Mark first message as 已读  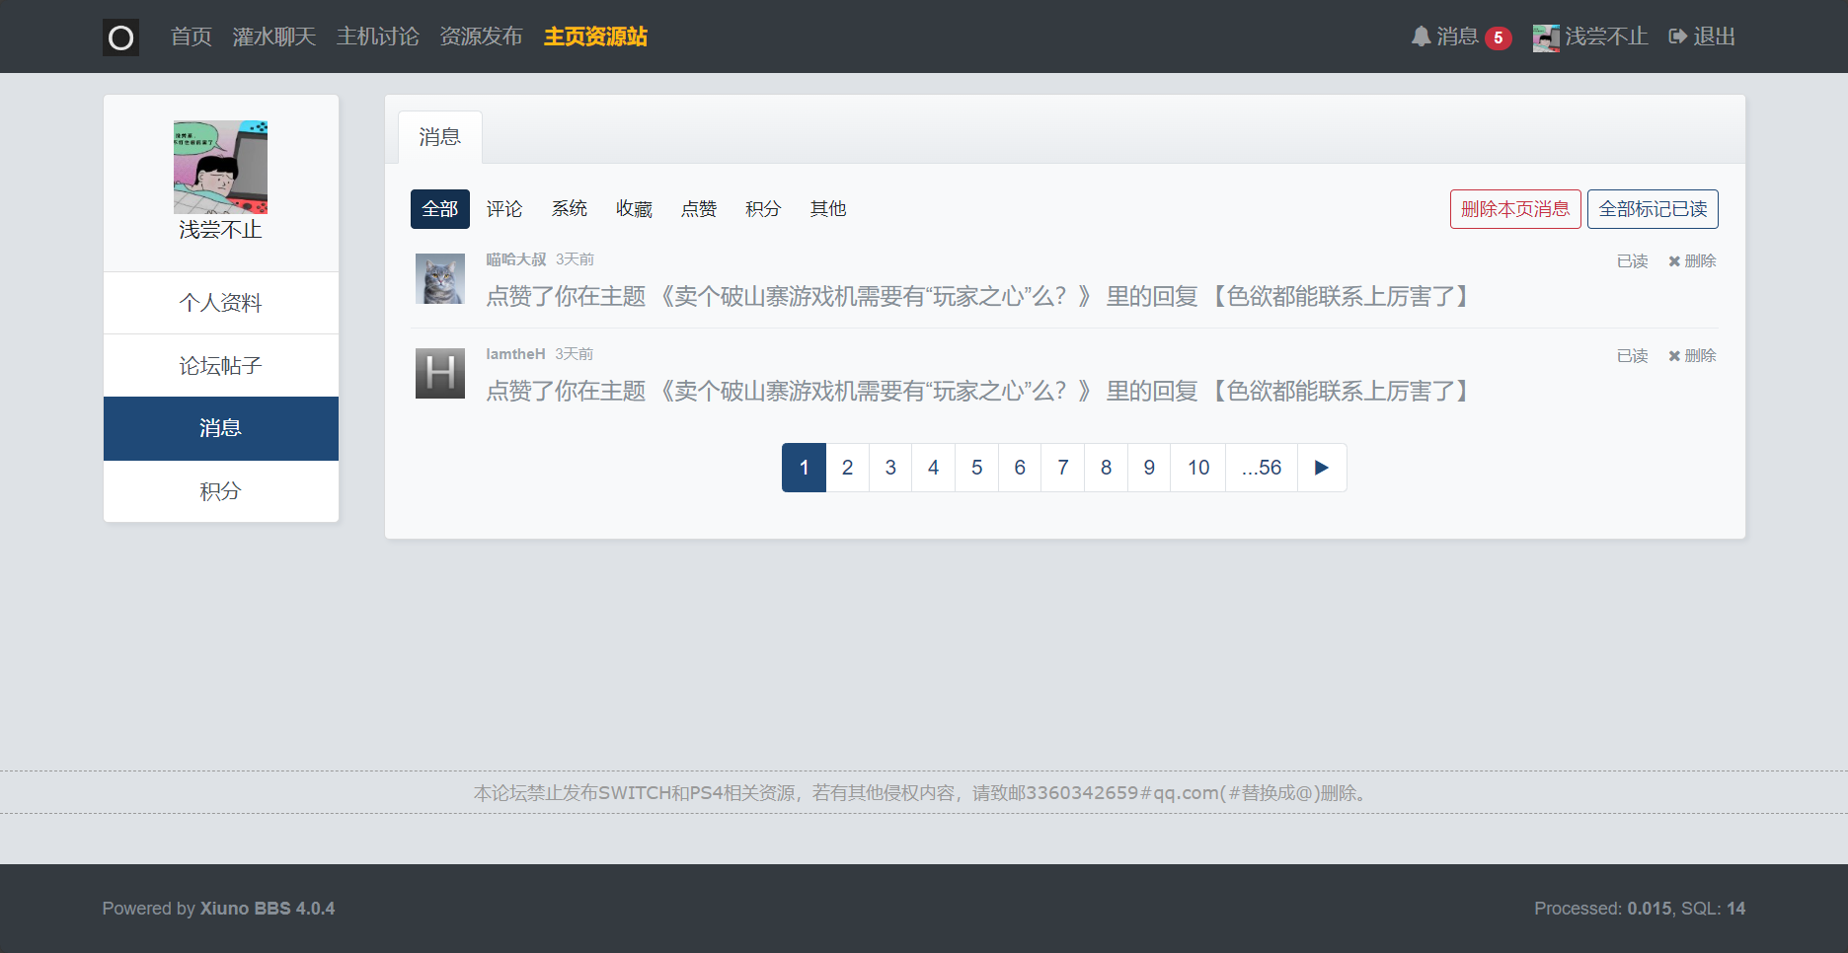coord(1632,261)
